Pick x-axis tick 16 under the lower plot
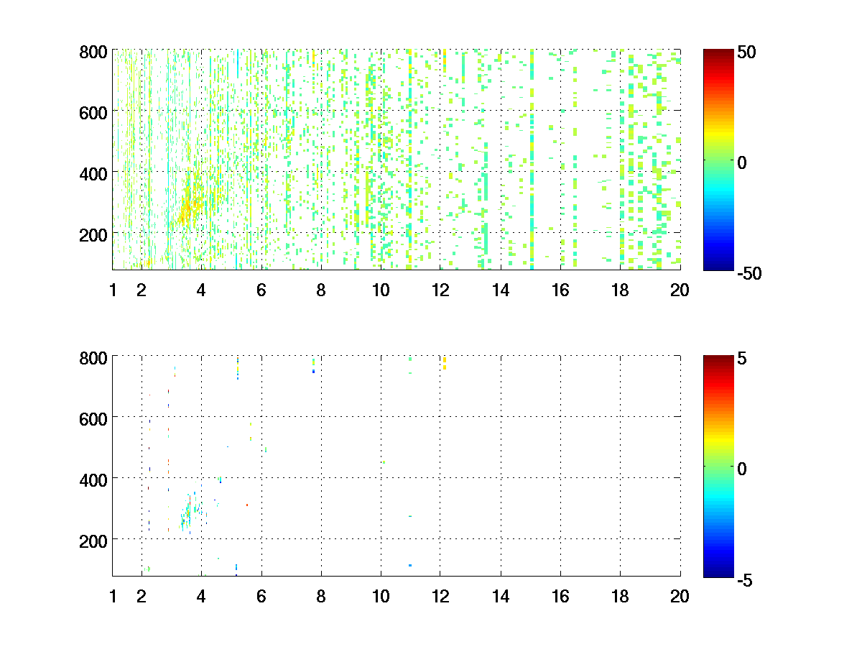862x647 pixels. click(560, 596)
